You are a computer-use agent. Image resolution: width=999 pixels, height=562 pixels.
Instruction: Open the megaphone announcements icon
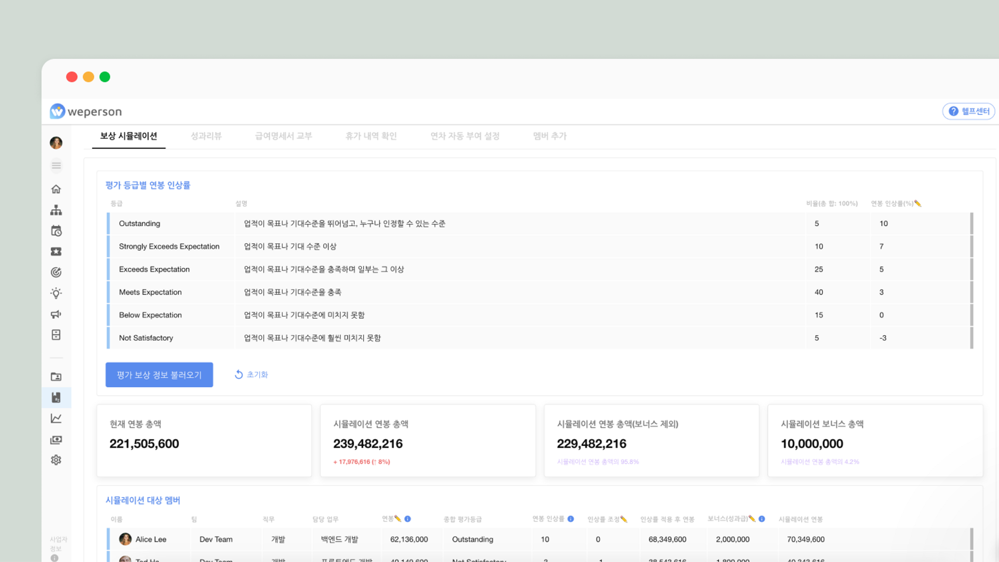[56, 314]
